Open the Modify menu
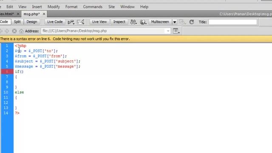 pyautogui.click(x=54, y=7)
